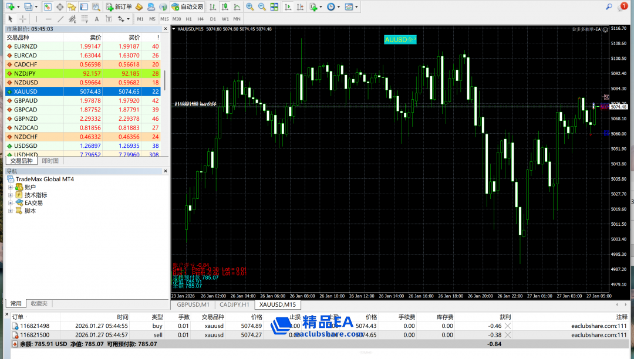Expand the EA交易 tree node
This screenshot has width=634, height=359.
11,203
